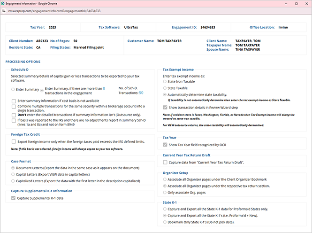
Task: Click the PROCESSING OPTIONS heading
Action: [x=23, y=62]
